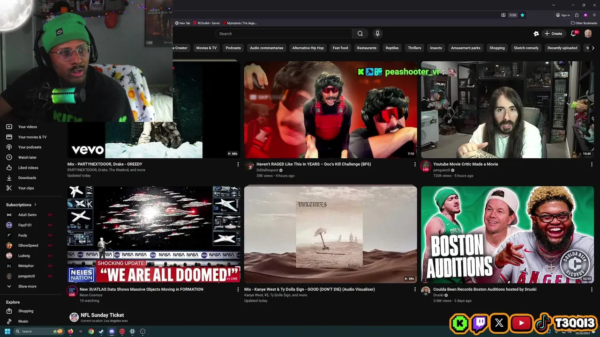Select the Amusement parks chip
Viewport: 600px width, 337px height.
coord(465,48)
